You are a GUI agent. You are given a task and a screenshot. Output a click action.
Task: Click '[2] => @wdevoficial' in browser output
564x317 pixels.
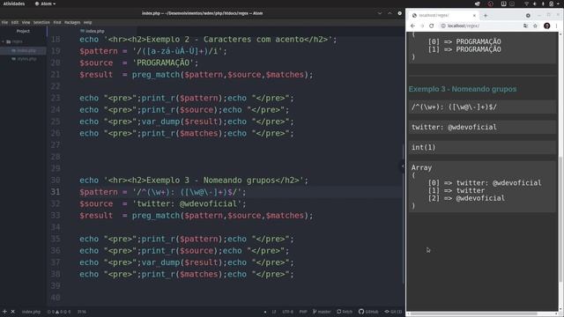(x=466, y=198)
